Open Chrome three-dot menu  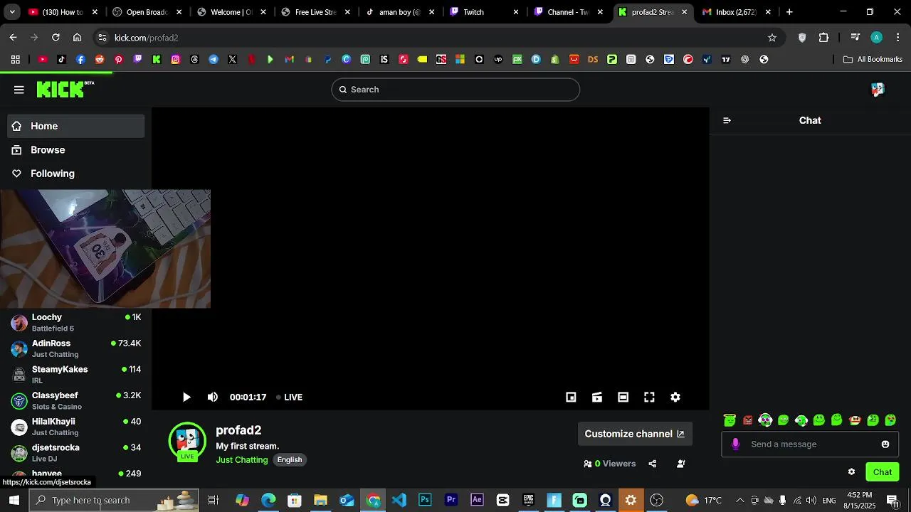tap(898, 38)
